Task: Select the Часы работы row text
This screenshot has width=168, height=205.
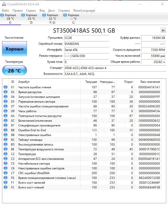Action: (x=27, y=111)
